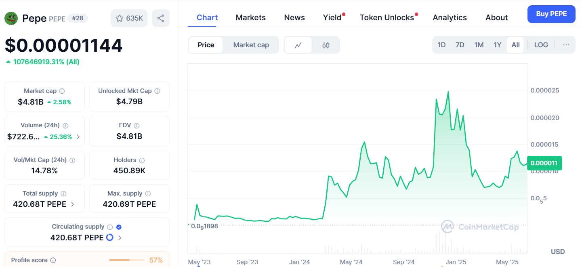The width and height of the screenshot is (582, 267).
Task: Click the Profile score progress bar
Action: pos(126,260)
